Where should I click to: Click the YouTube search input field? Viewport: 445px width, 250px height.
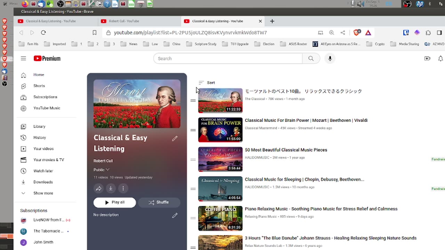click(x=228, y=59)
